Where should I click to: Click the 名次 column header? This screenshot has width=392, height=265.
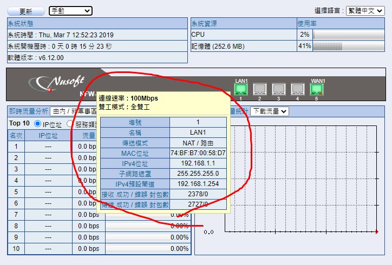pyautogui.click(x=17, y=135)
